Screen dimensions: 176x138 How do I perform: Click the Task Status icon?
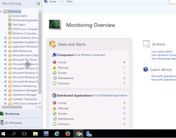pos(10,24)
